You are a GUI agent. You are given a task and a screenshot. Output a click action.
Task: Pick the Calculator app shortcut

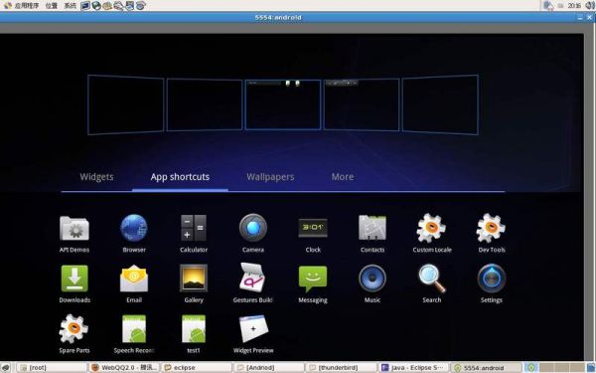coord(194,234)
